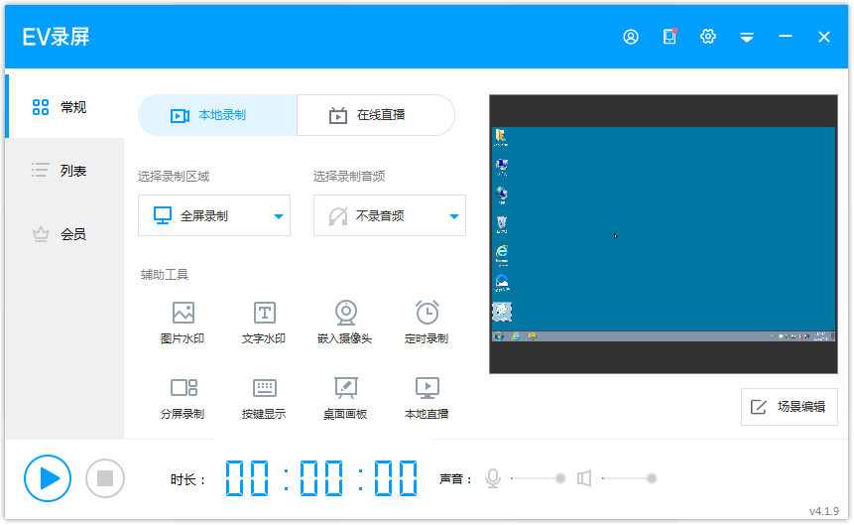Start recording with the blue play button

48,478
